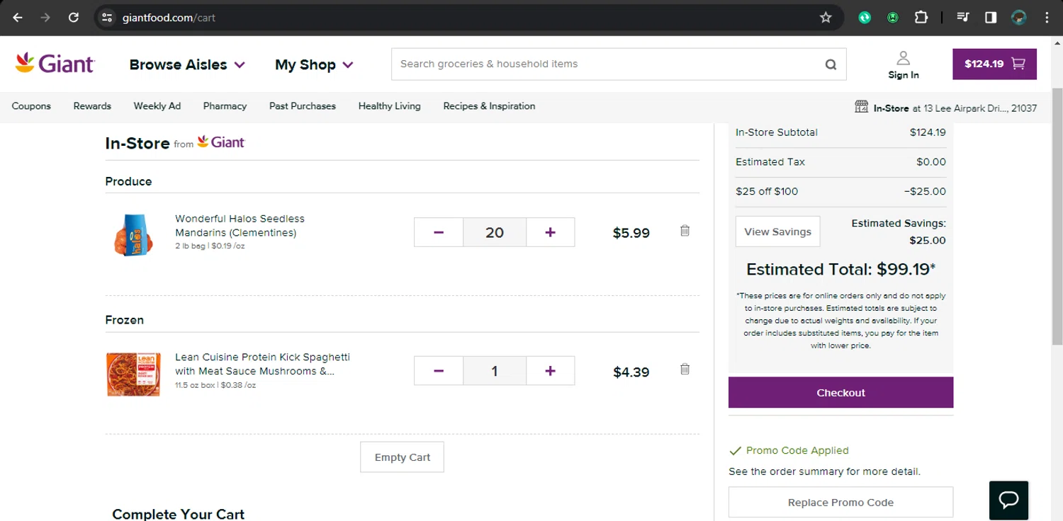Reload the page with the refresh icon
This screenshot has width=1063, height=521.
(74, 18)
